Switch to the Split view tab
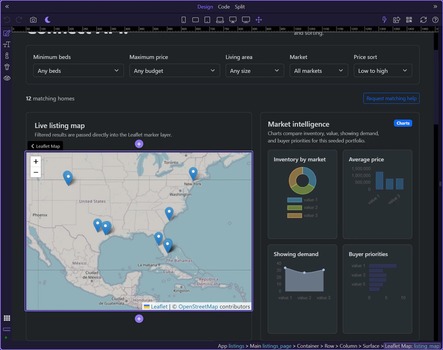The height and width of the screenshot is (350, 443). pyautogui.click(x=239, y=6)
